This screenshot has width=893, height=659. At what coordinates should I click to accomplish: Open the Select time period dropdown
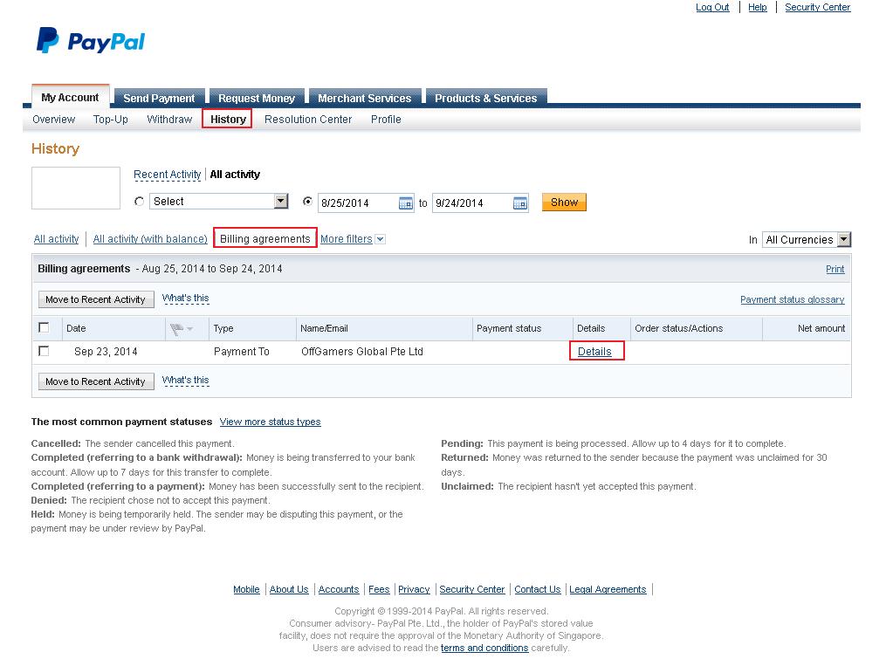point(218,201)
